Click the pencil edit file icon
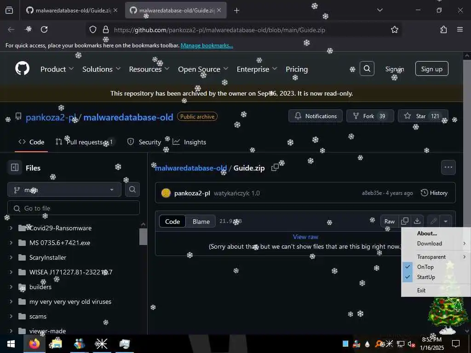The width and height of the screenshot is (471, 353). (x=433, y=221)
